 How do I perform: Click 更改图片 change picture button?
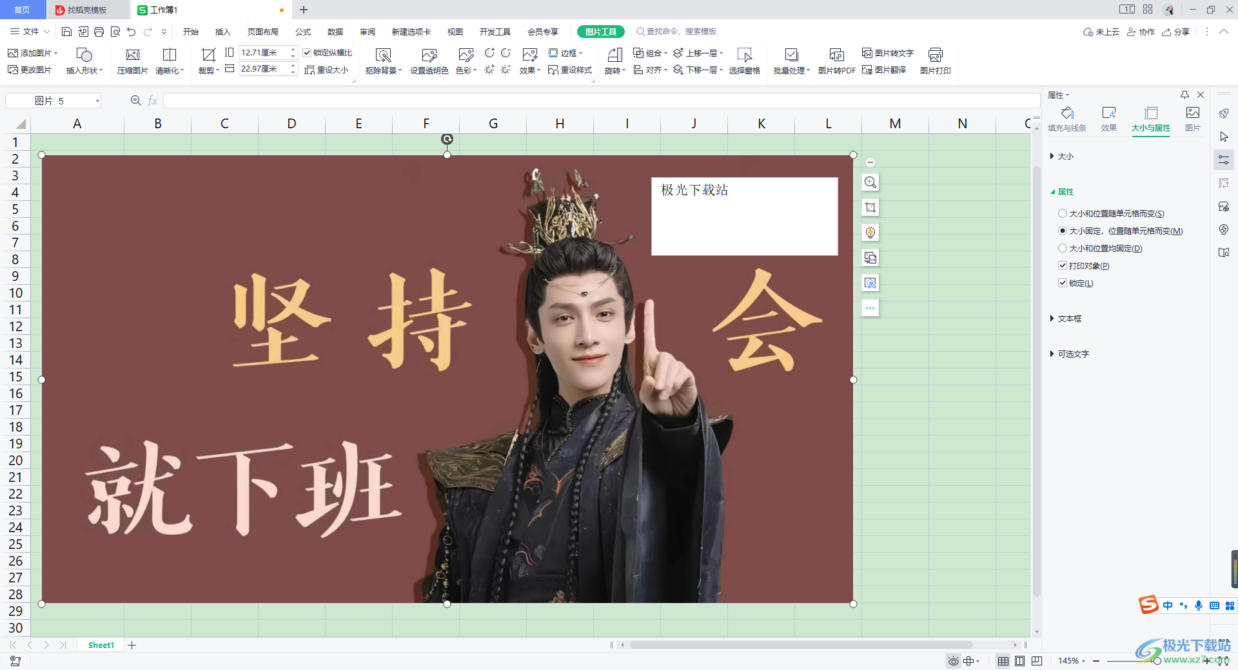(30, 70)
